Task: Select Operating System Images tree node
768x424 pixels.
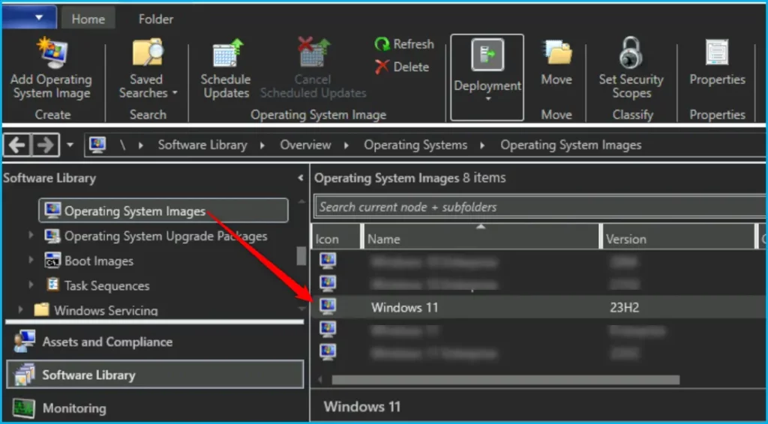Action: tap(163, 211)
